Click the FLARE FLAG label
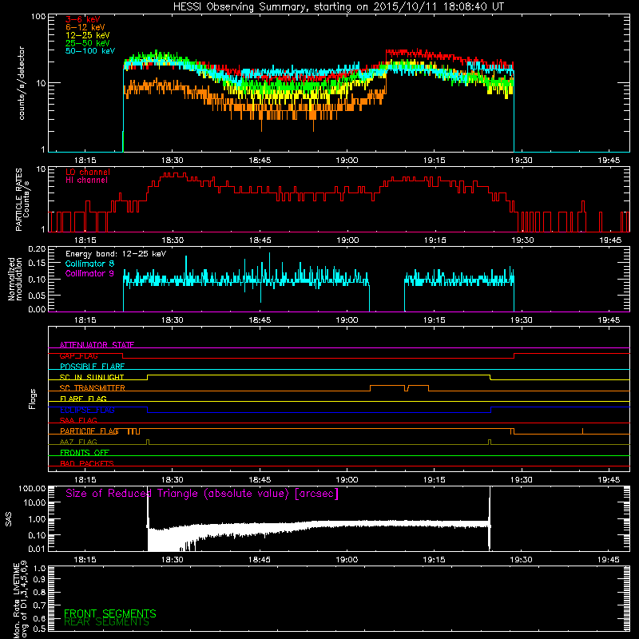 [x=83, y=399]
